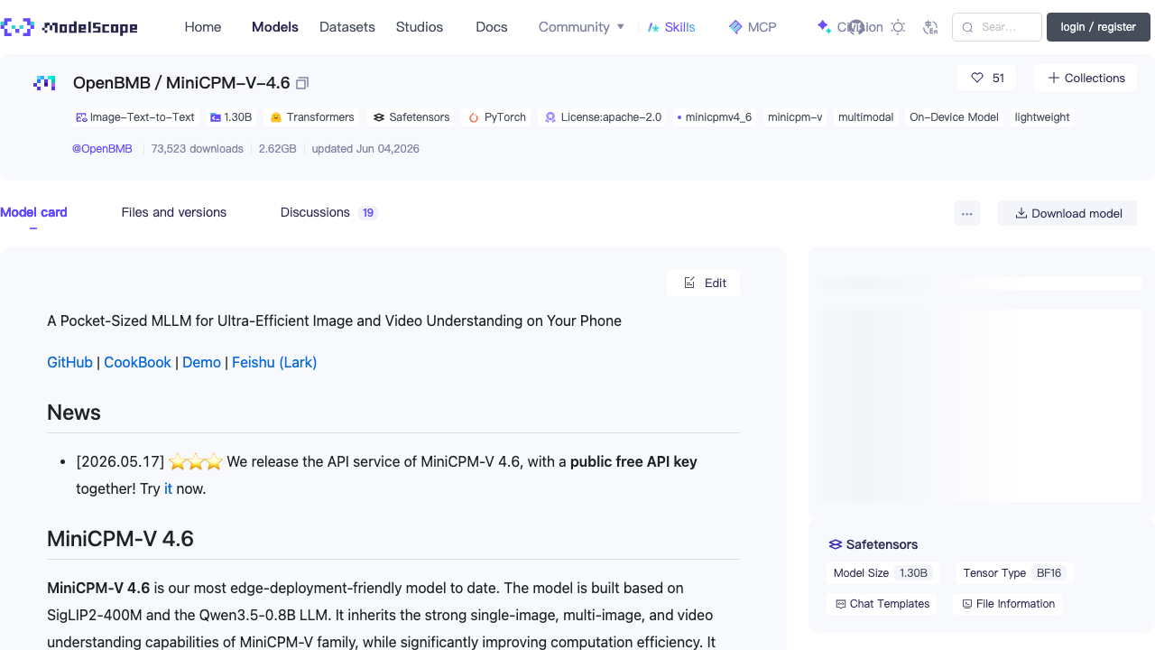
Task: Open the Docs page
Action: pyautogui.click(x=492, y=27)
